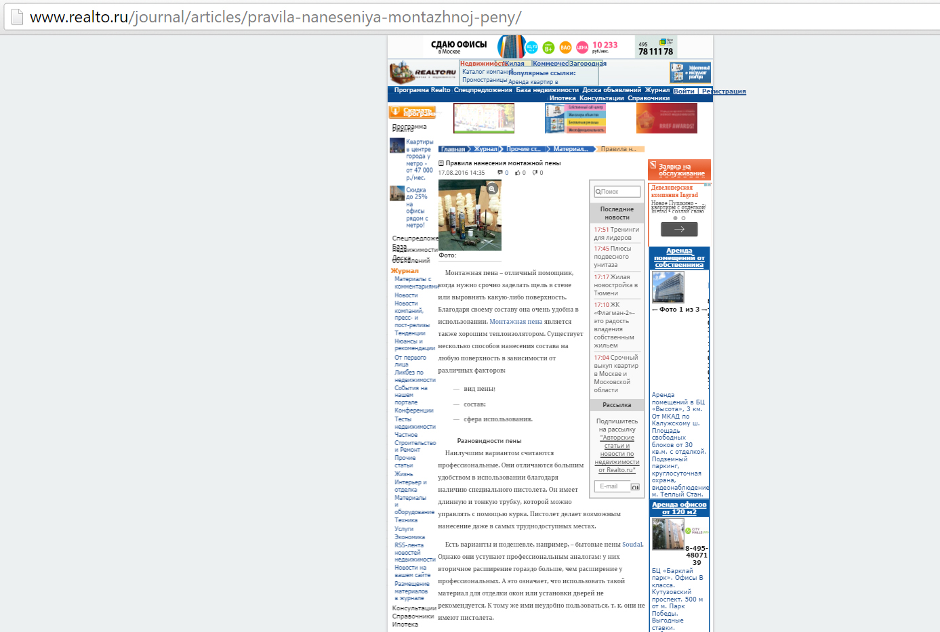Screen dimensions: 940x632
Task: Open База недвижимости in the top menu
Action: tap(548, 90)
